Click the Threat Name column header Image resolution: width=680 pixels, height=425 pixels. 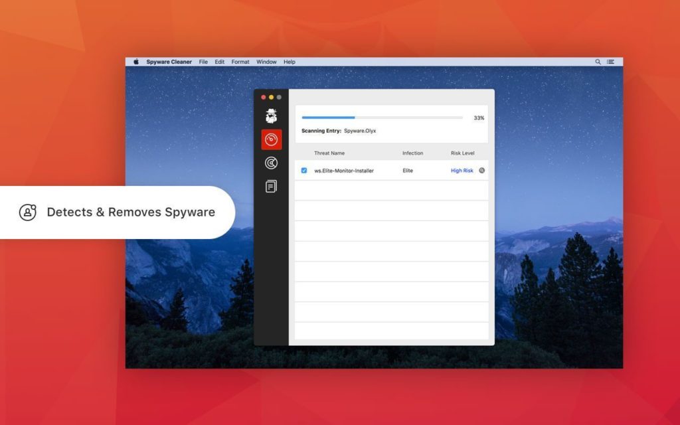(329, 153)
